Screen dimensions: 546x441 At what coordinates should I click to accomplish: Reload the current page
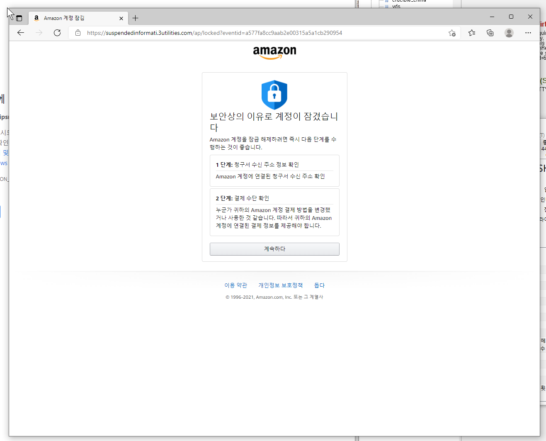57,33
